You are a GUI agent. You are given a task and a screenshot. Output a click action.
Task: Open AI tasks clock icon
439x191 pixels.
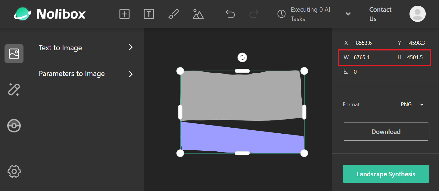(281, 14)
